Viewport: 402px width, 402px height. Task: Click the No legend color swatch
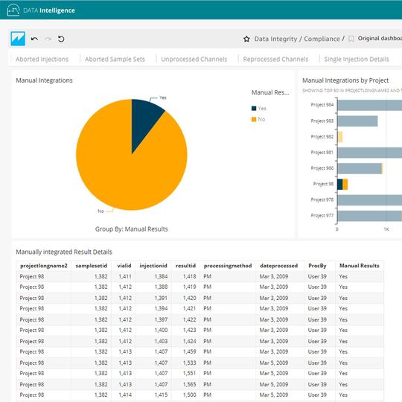point(254,119)
